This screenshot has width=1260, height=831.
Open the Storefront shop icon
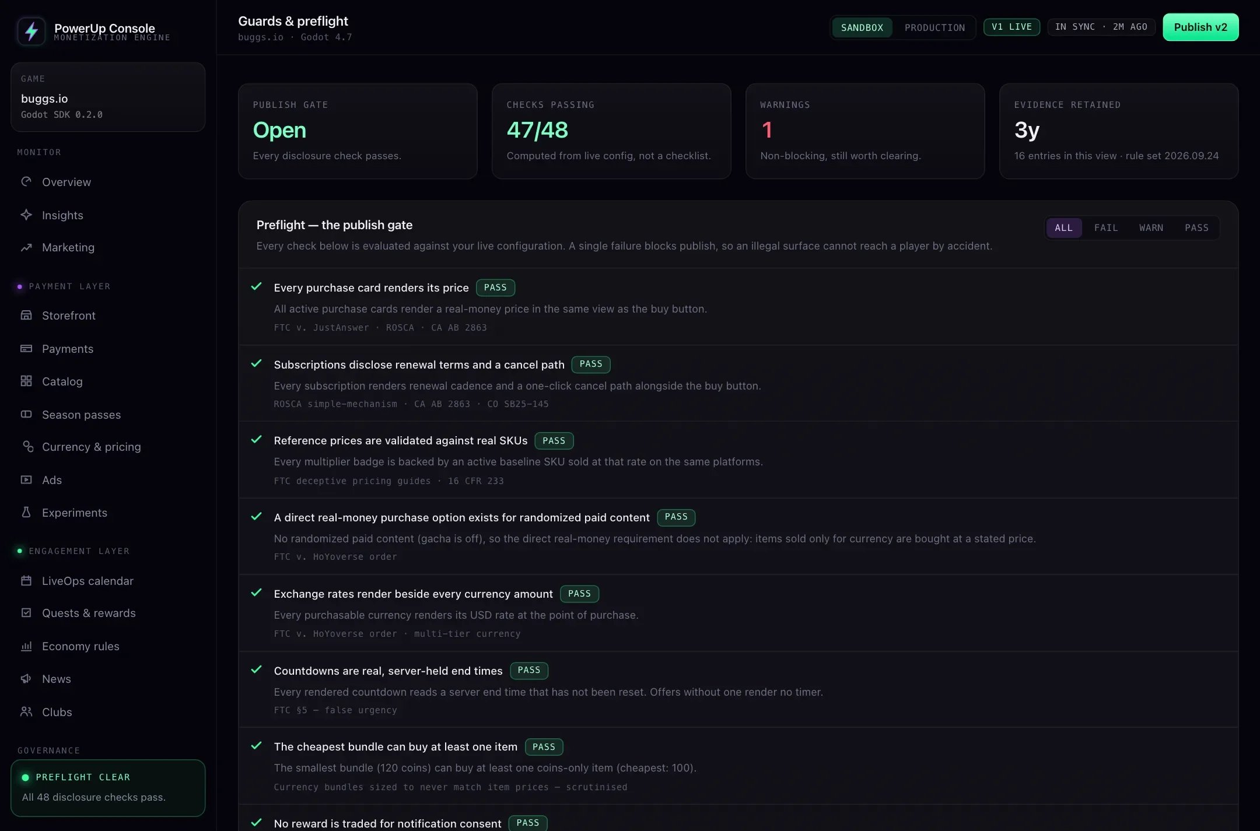point(26,315)
